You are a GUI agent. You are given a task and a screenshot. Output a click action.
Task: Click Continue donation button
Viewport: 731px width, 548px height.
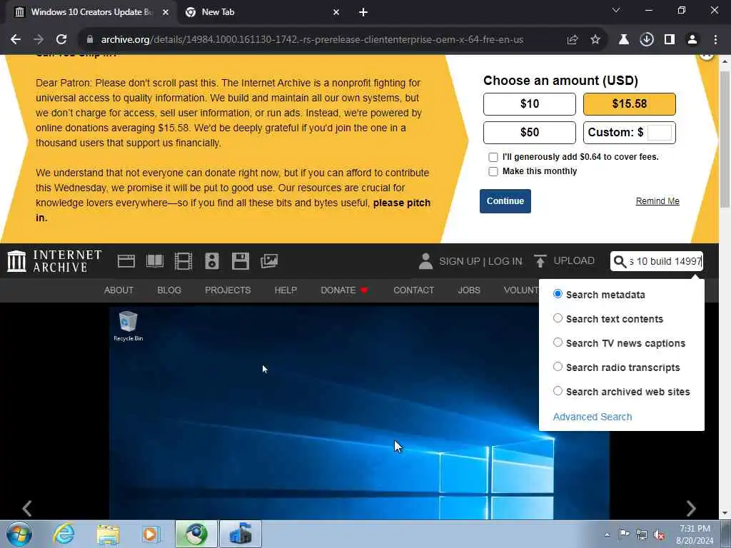505,201
